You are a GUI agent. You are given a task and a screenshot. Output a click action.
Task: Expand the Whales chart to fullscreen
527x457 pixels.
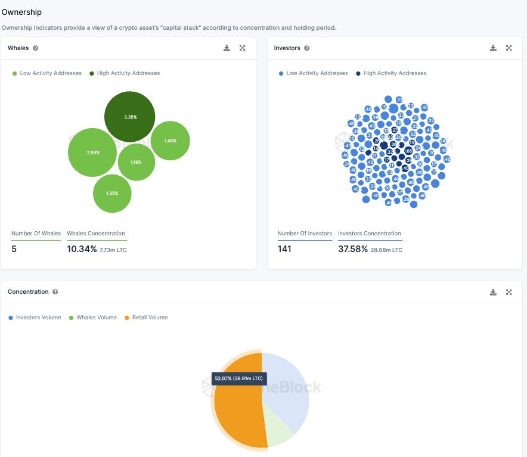pos(242,48)
